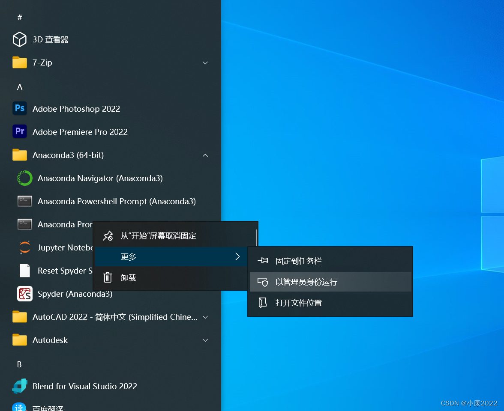
Task: Launch Adobe Premiere Pro via Pr icon
Action: pos(20,131)
